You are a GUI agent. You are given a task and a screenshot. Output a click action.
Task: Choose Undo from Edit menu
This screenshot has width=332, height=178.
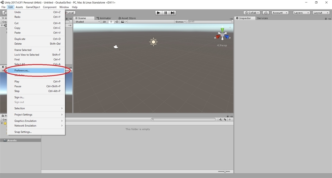coord(36,12)
